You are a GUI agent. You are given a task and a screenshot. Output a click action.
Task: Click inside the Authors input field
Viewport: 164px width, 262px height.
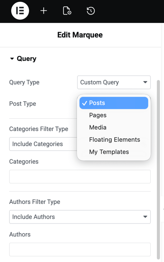[80, 249]
